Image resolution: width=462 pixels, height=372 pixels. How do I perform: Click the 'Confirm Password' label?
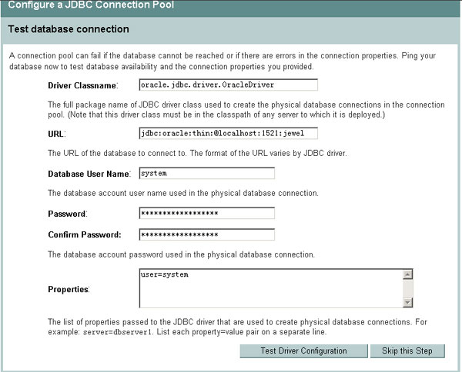point(85,234)
